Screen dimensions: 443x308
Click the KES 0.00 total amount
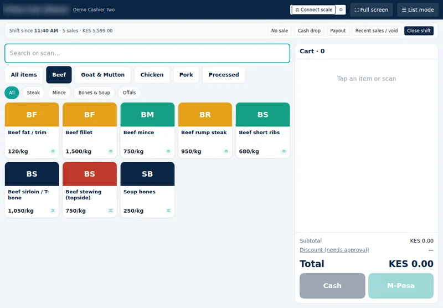(x=411, y=264)
